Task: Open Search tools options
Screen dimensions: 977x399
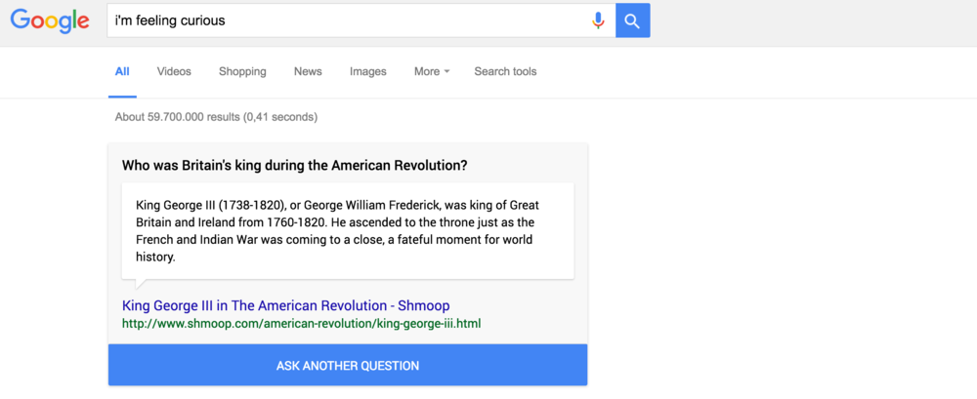Action: click(x=505, y=71)
